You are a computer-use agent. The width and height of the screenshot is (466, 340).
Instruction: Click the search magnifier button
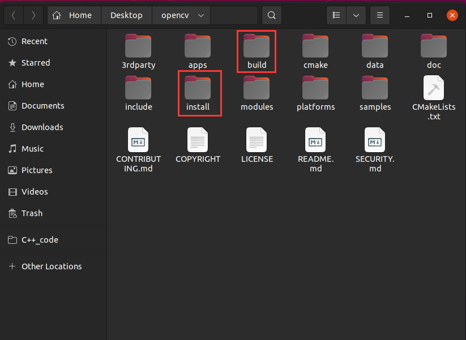point(271,15)
